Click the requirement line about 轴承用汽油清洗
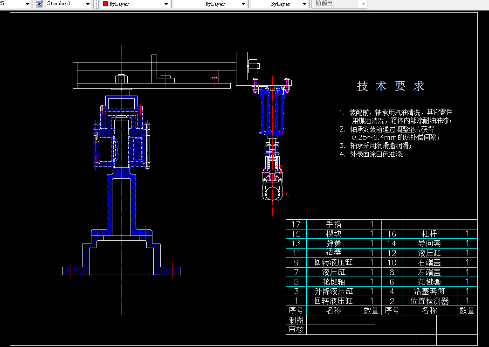 (x=396, y=112)
